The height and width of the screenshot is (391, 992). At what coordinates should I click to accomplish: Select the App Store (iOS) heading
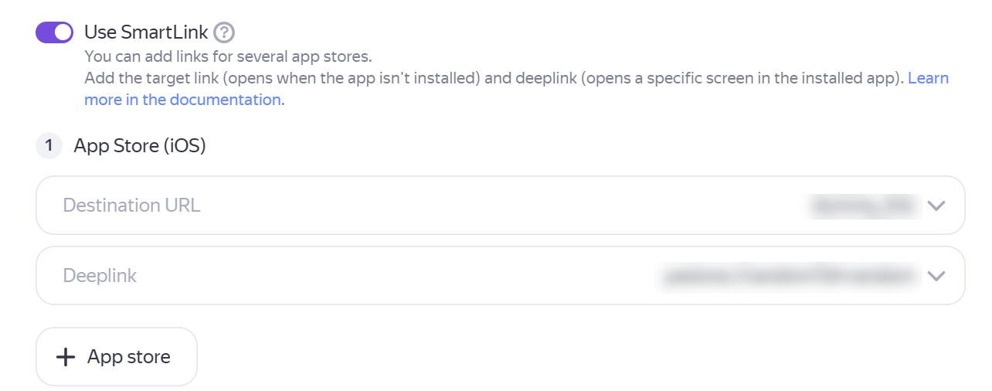(140, 145)
